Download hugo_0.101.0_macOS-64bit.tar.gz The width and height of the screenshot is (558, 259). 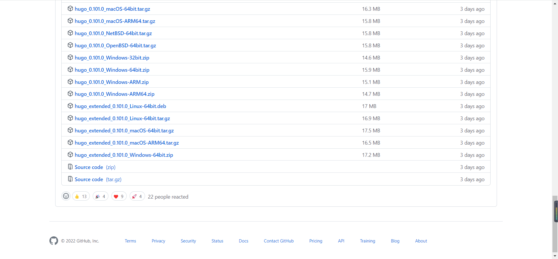[x=112, y=9]
